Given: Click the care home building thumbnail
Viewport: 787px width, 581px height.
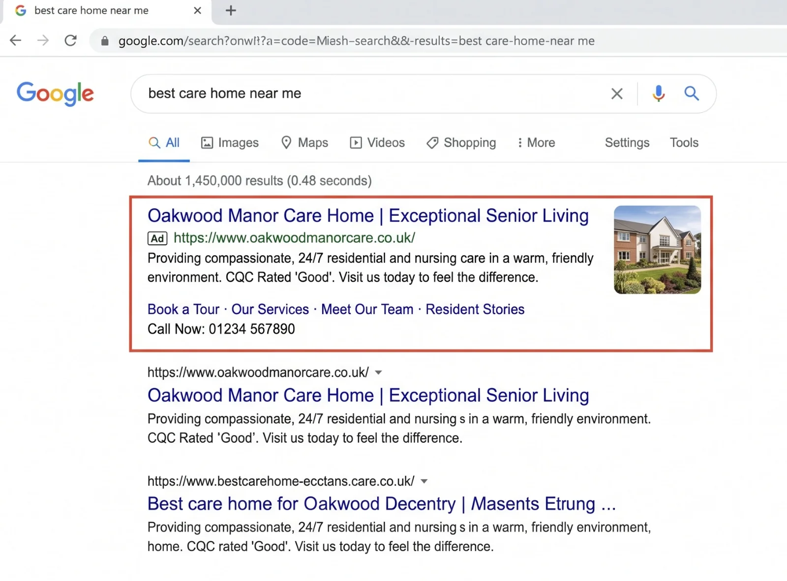Looking at the screenshot, I should tap(657, 250).
